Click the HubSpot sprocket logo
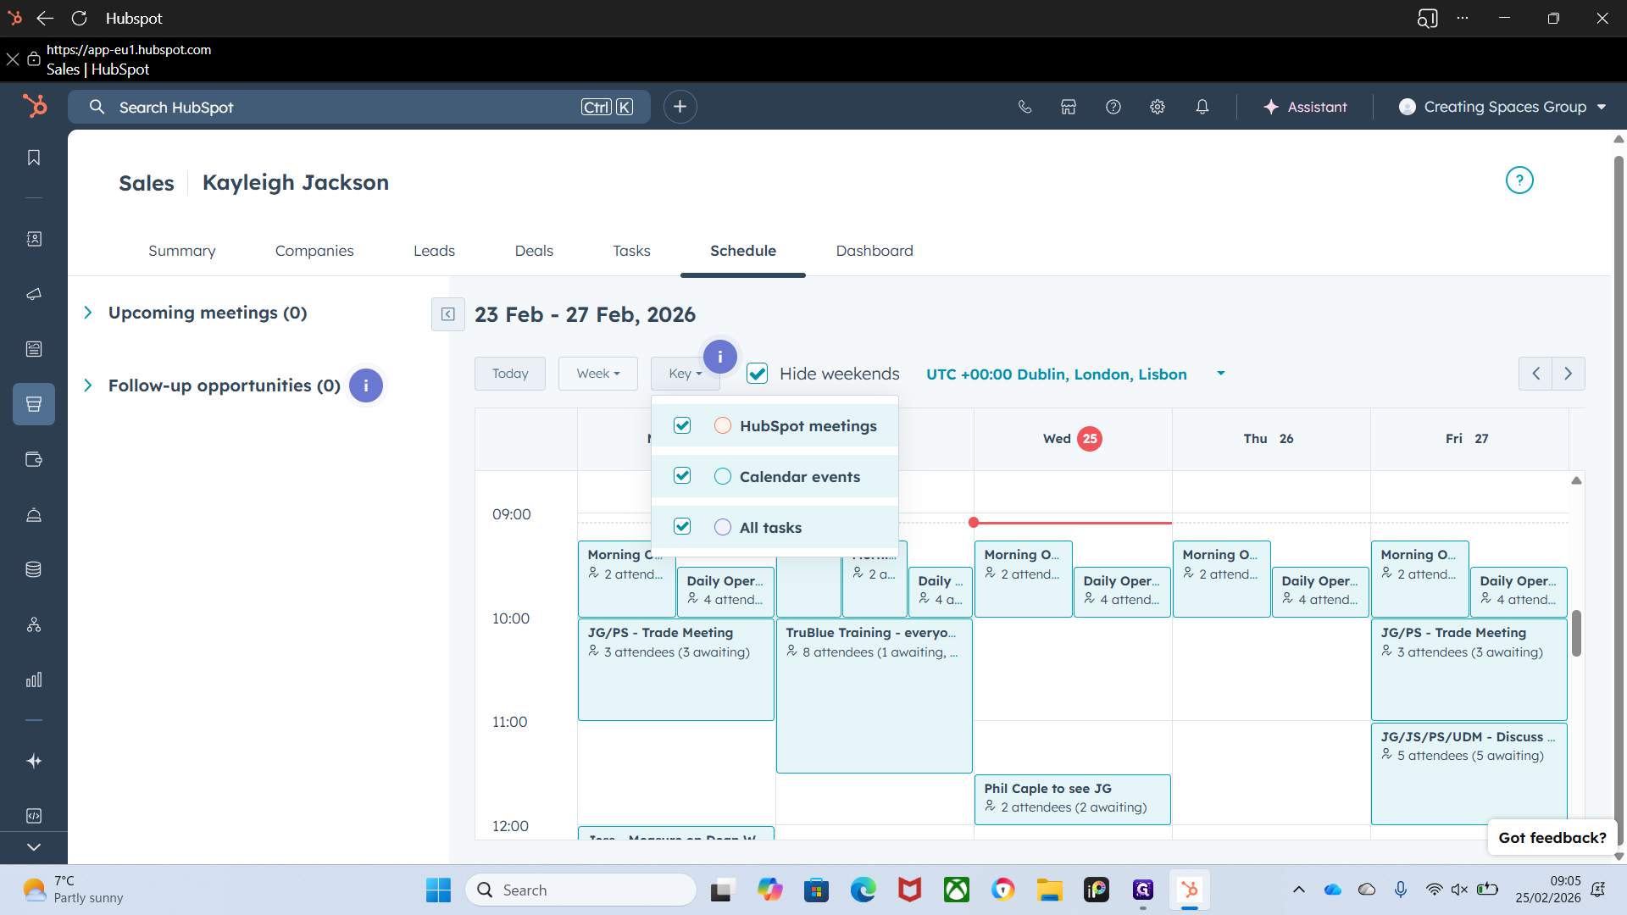This screenshot has height=915, width=1627. click(x=35, y=106)
